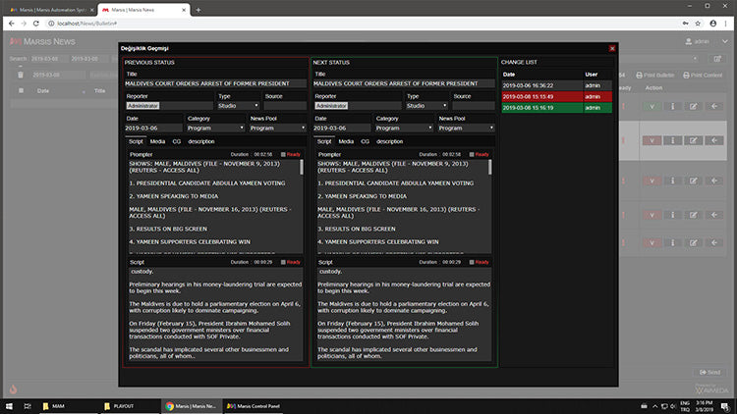Close the Değişiklik Geçmişi dialog
737x414 pixels.
[x=612, y=48]
